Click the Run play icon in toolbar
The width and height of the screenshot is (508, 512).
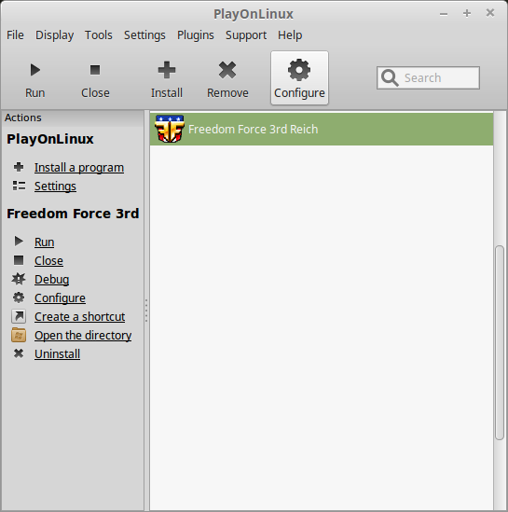(x=34, y=70)
